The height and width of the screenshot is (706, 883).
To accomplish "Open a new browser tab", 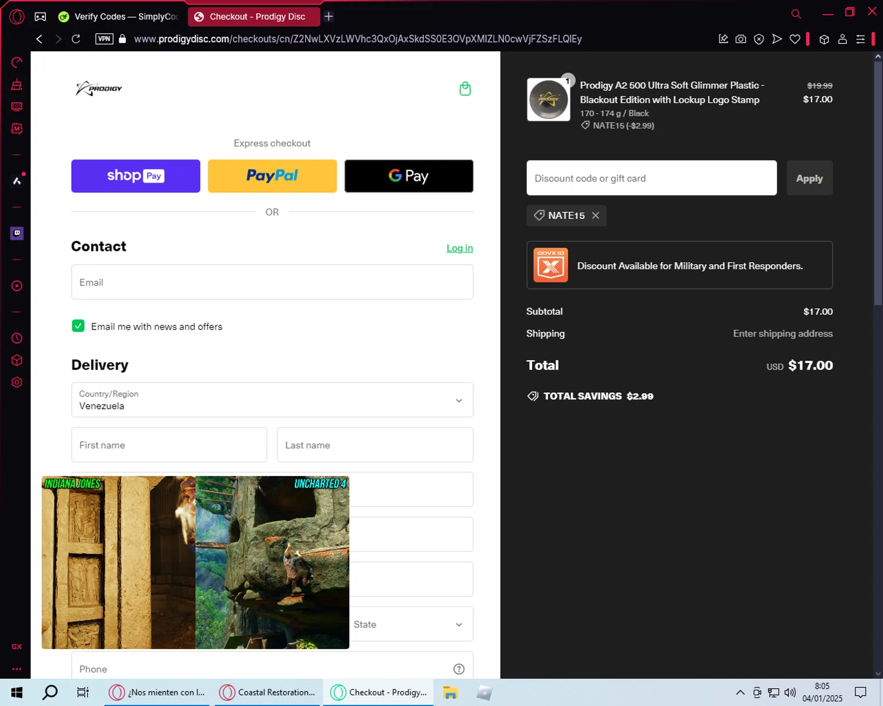I will [329, 16].
